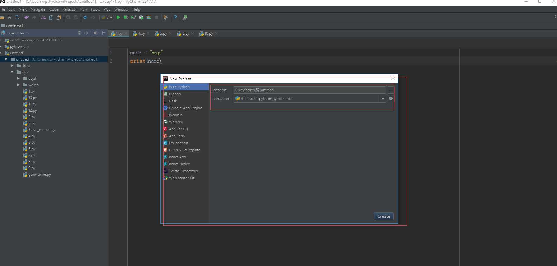557x266 pixels.
Task: Open the Run menu
Action: click(84, 9)
